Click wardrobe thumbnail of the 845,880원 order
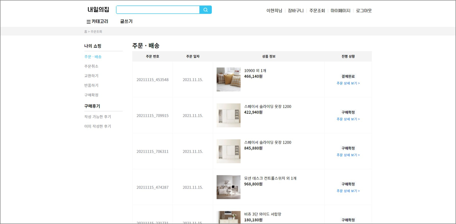Viewport: 456px width, 224px height. (229, 151)
